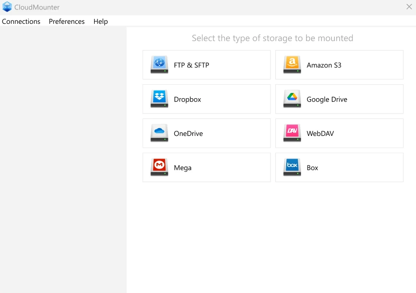Click the FTP & SFTP drive icon

pyautogui.click(x=159, y=64)
